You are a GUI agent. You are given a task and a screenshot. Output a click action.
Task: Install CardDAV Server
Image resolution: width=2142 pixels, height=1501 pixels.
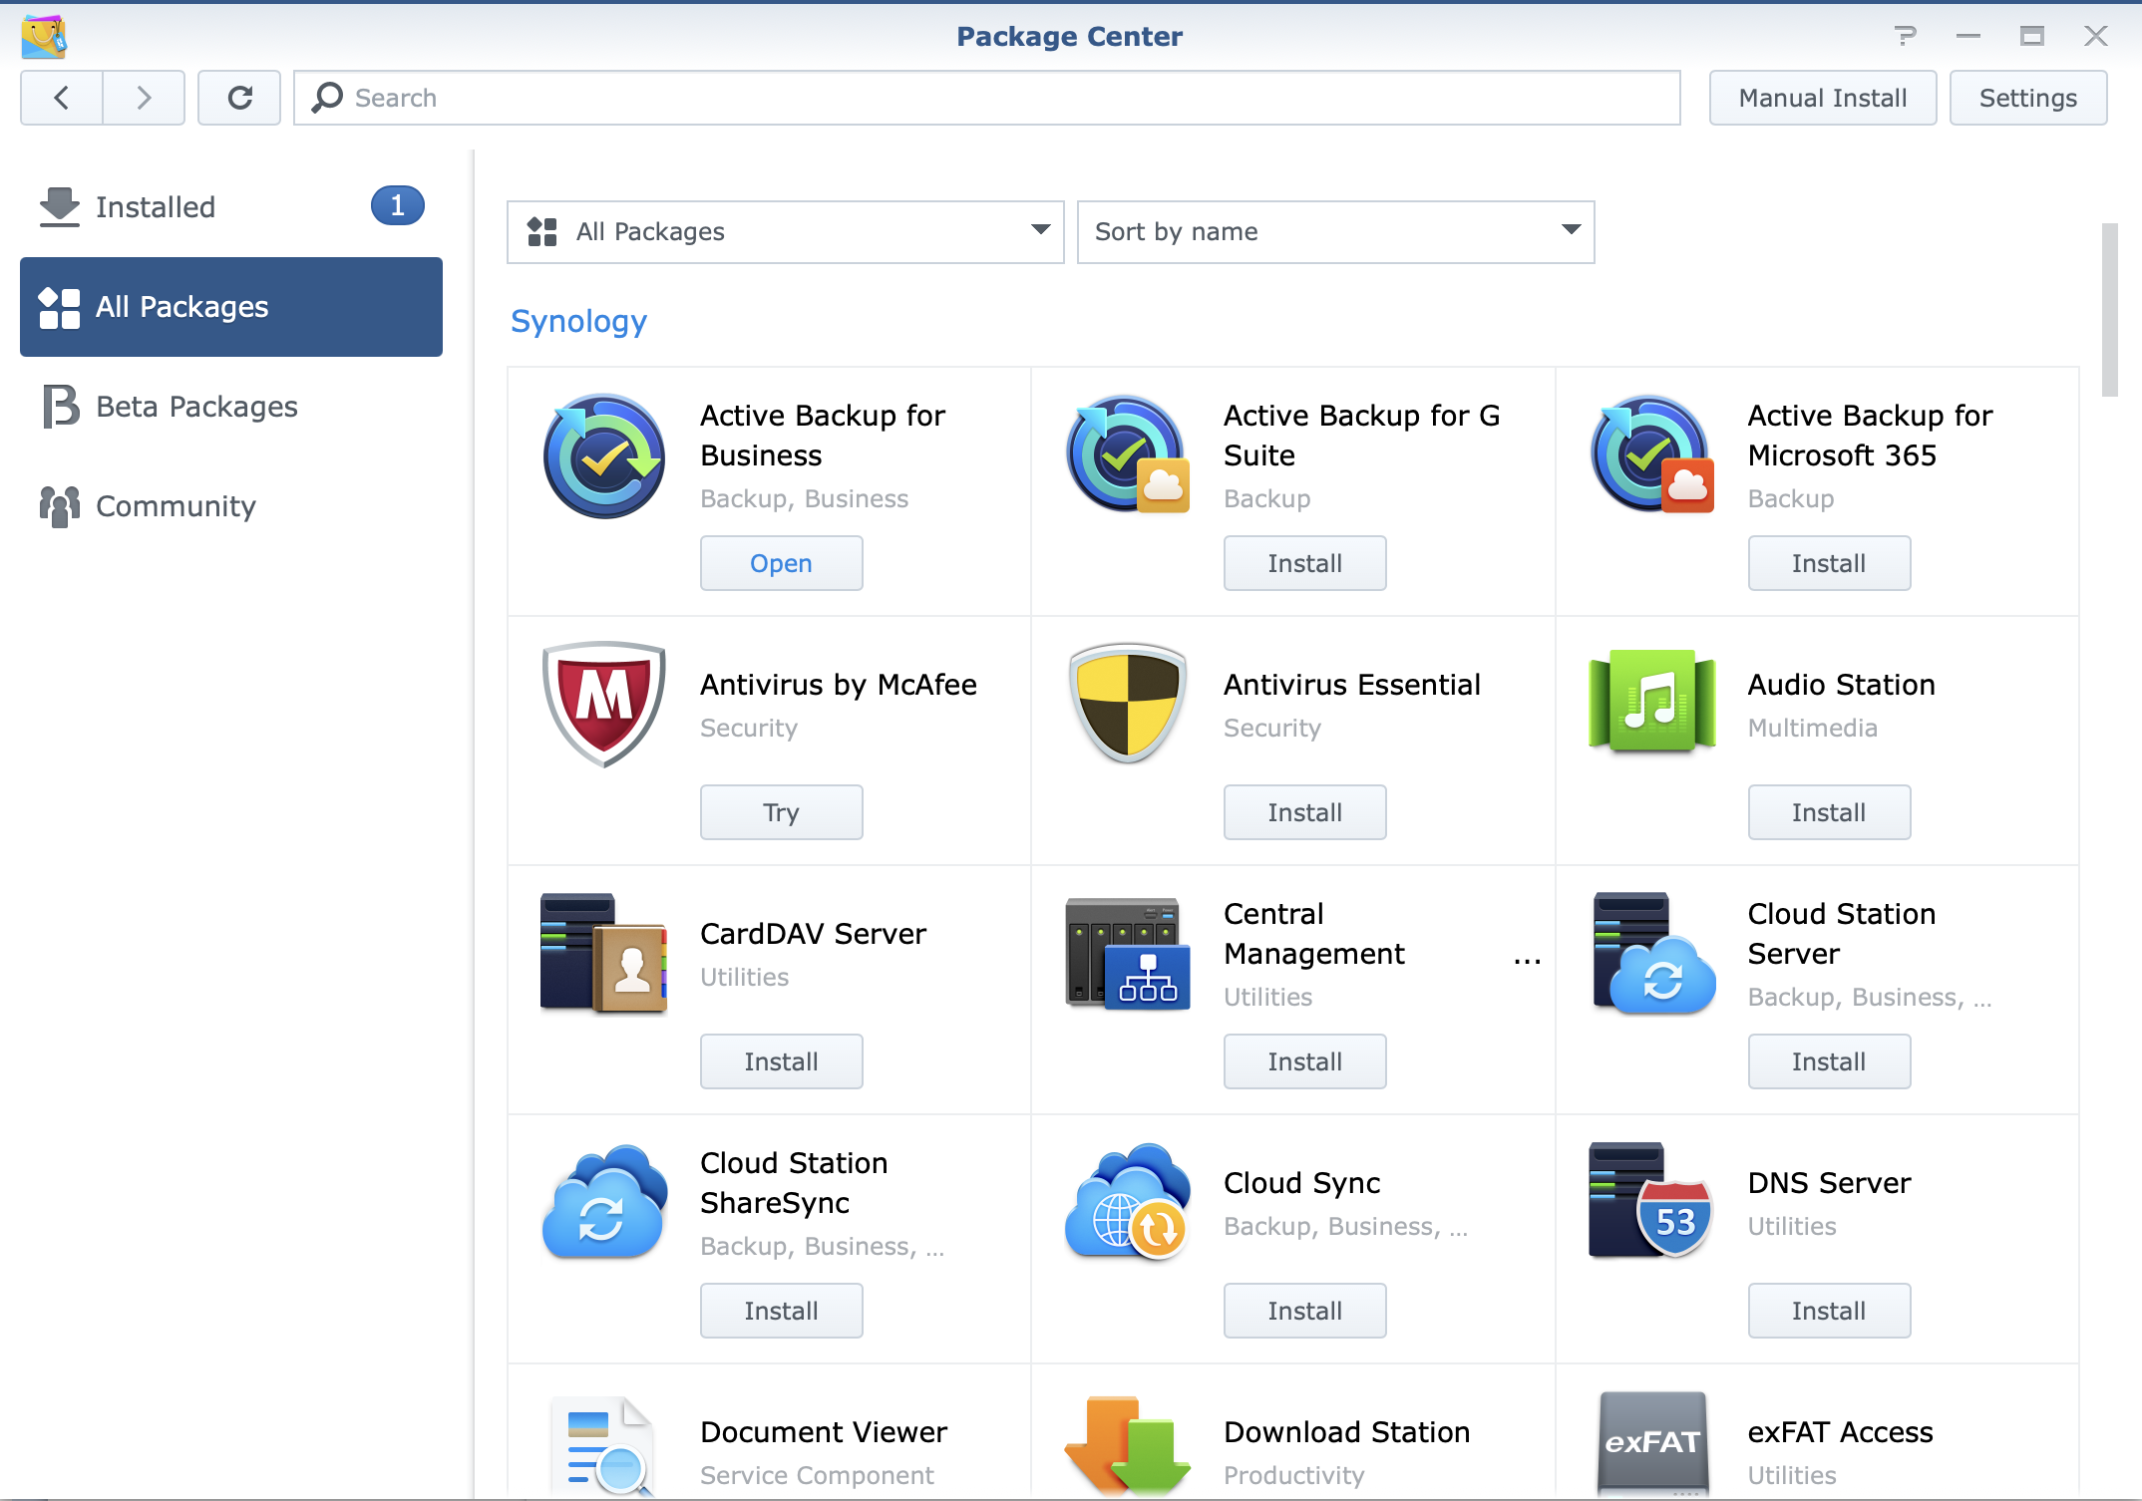[782, 1061]
